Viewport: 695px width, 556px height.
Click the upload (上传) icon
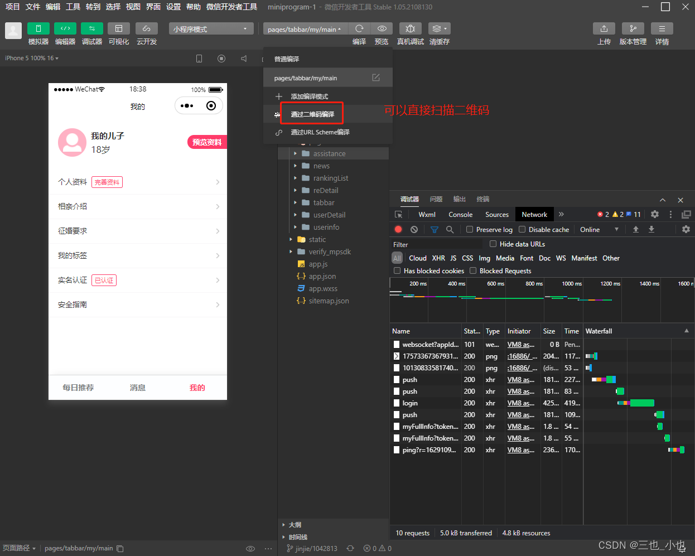[x=604, y=28]
